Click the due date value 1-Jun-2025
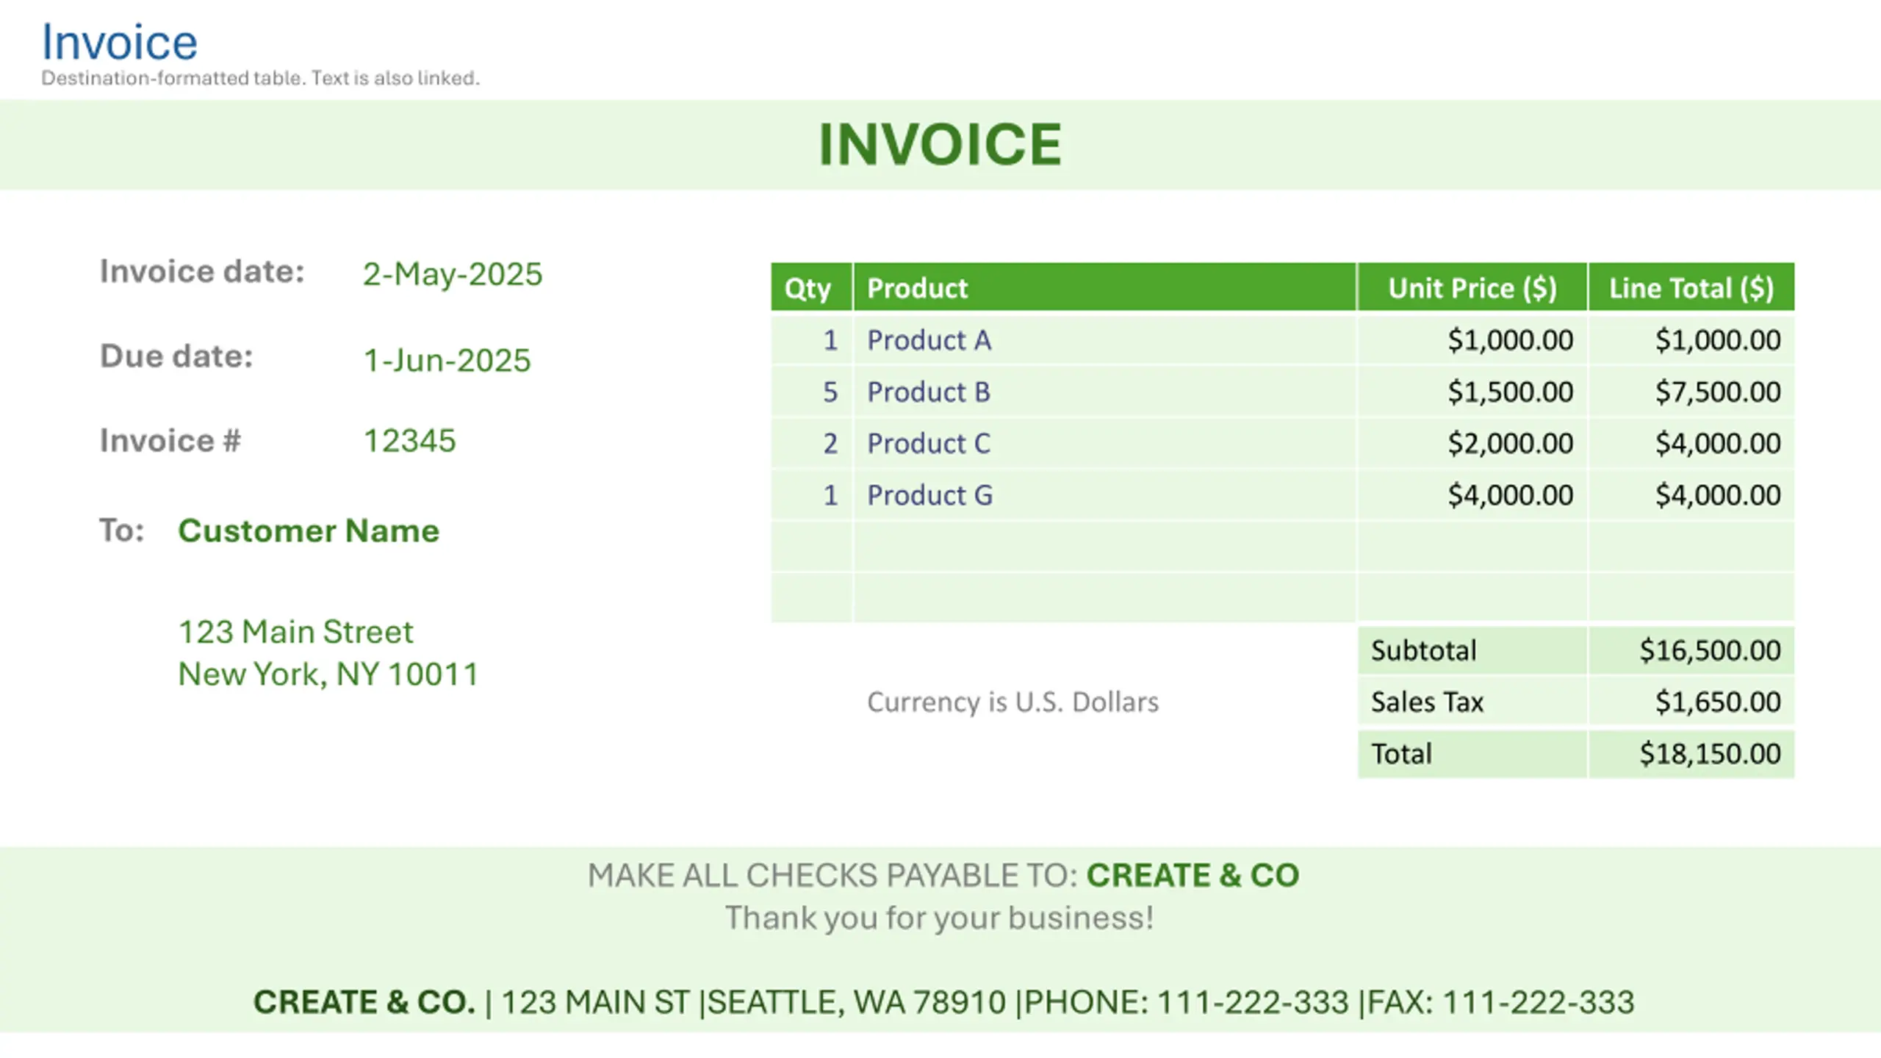 [447, 360]
